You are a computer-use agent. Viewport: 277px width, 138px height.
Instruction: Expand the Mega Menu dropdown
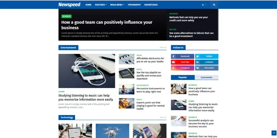click(x=117, y=5)
